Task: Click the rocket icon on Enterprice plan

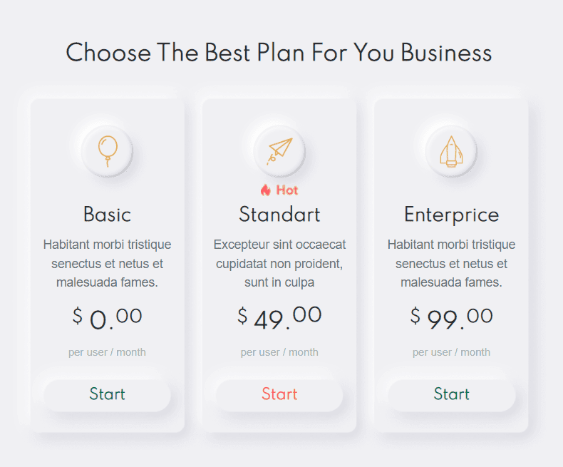Action: [x=451, y=151]
